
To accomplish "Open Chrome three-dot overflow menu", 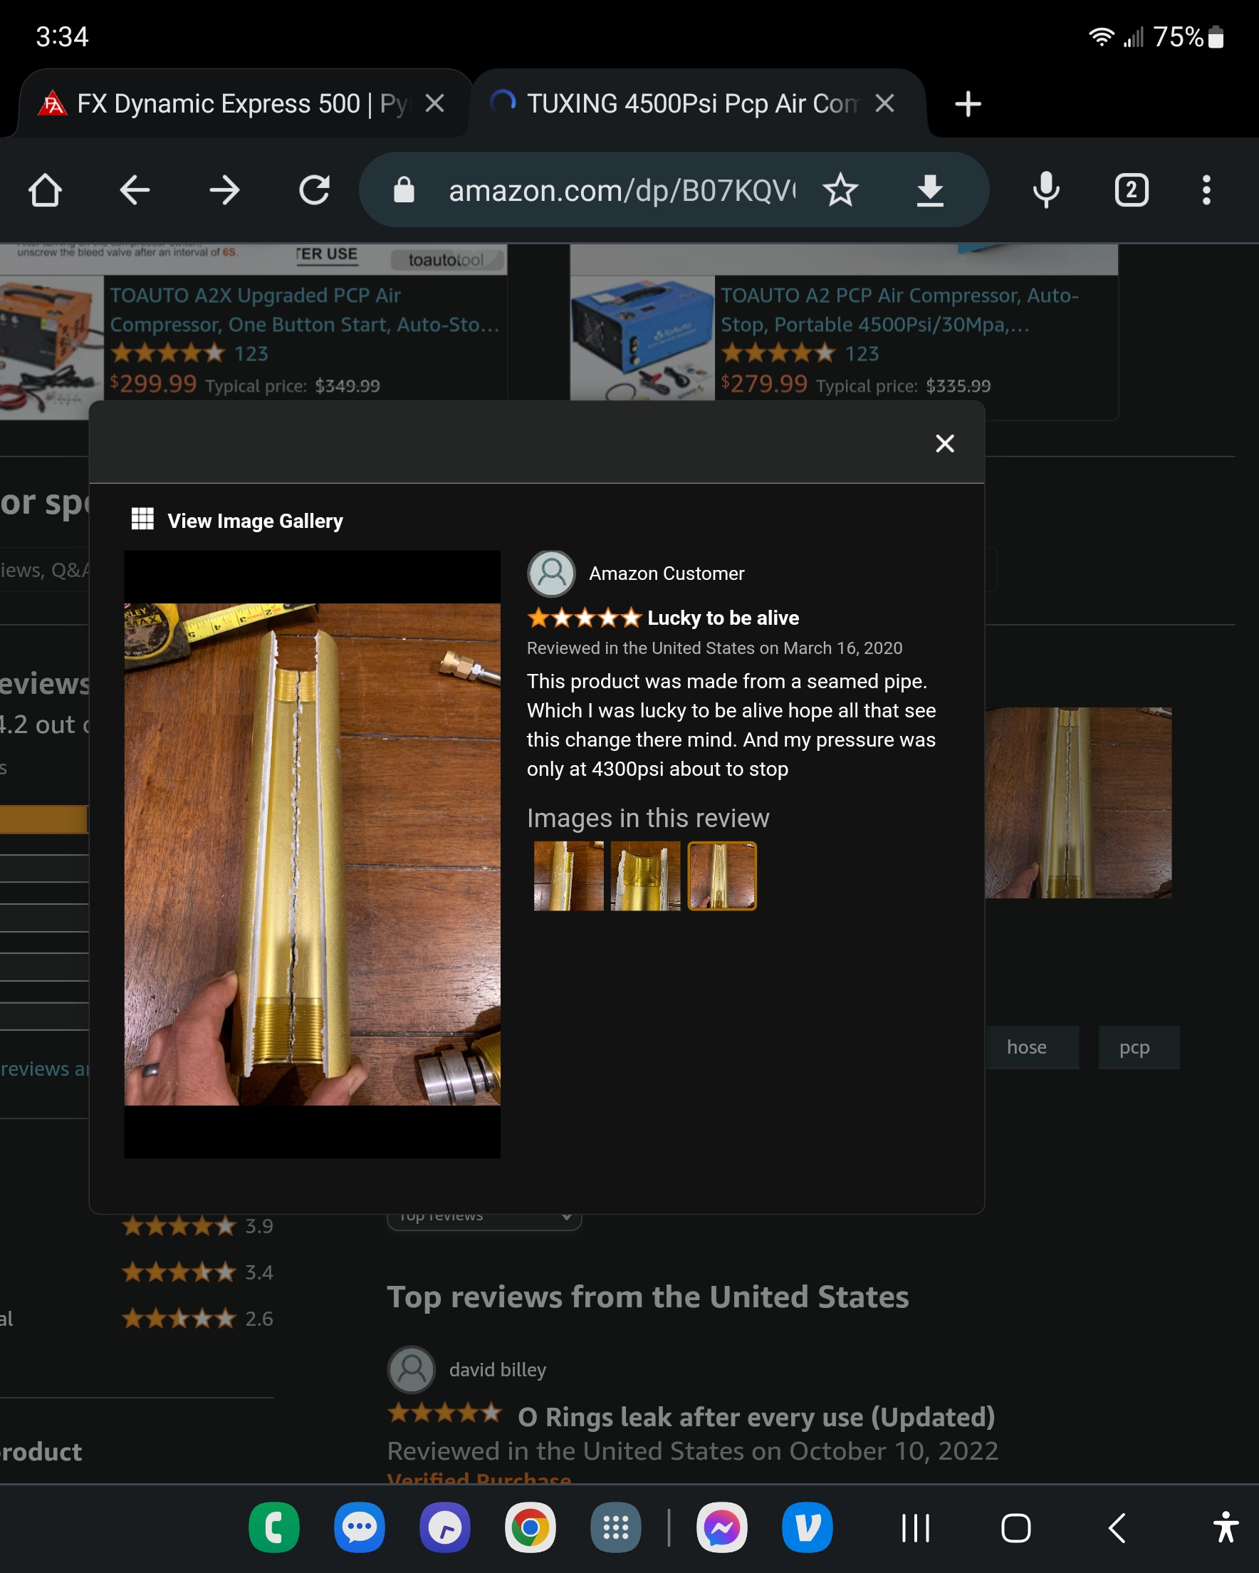I will [x=1206, y=190].
